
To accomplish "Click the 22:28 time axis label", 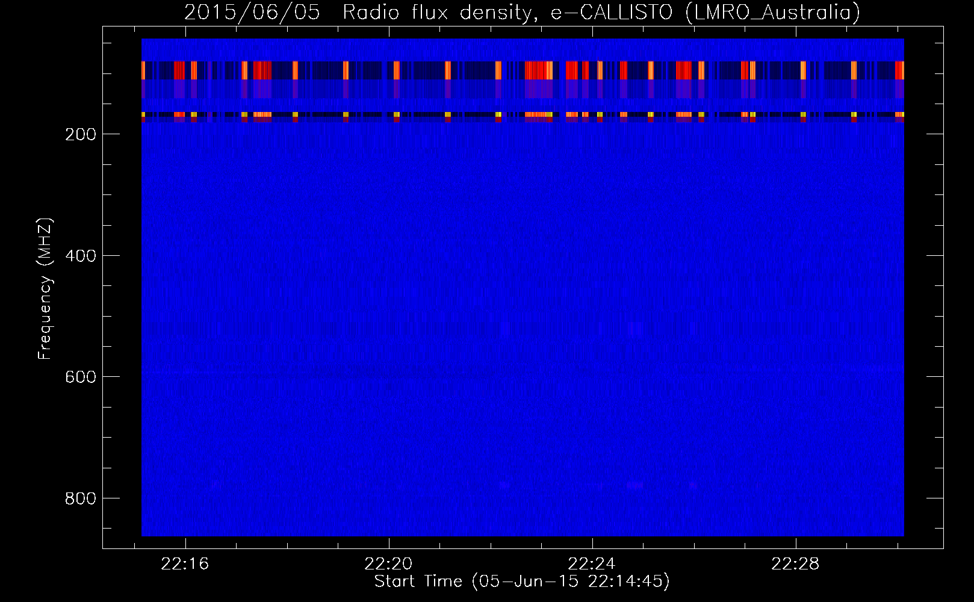I will 796,564.
